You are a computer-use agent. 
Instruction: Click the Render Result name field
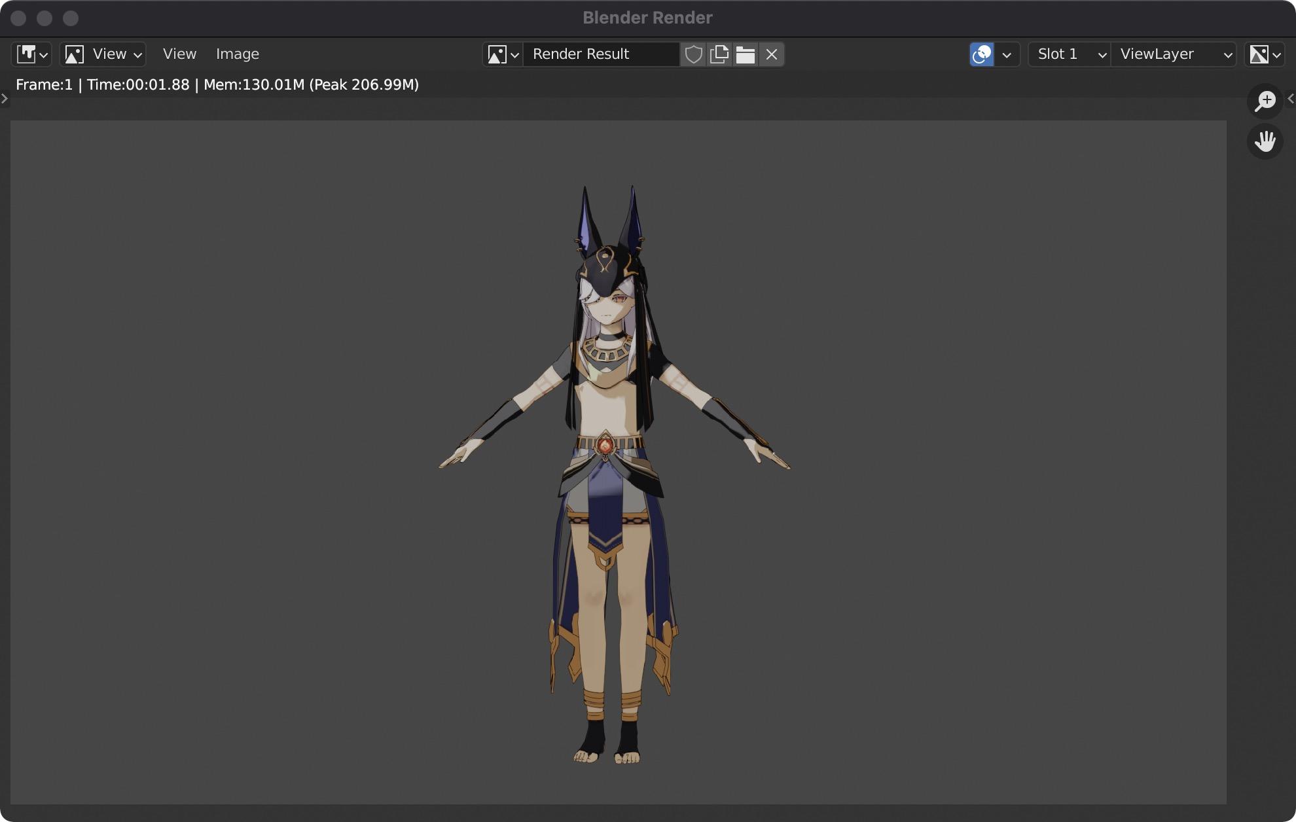tap(602, 54)
